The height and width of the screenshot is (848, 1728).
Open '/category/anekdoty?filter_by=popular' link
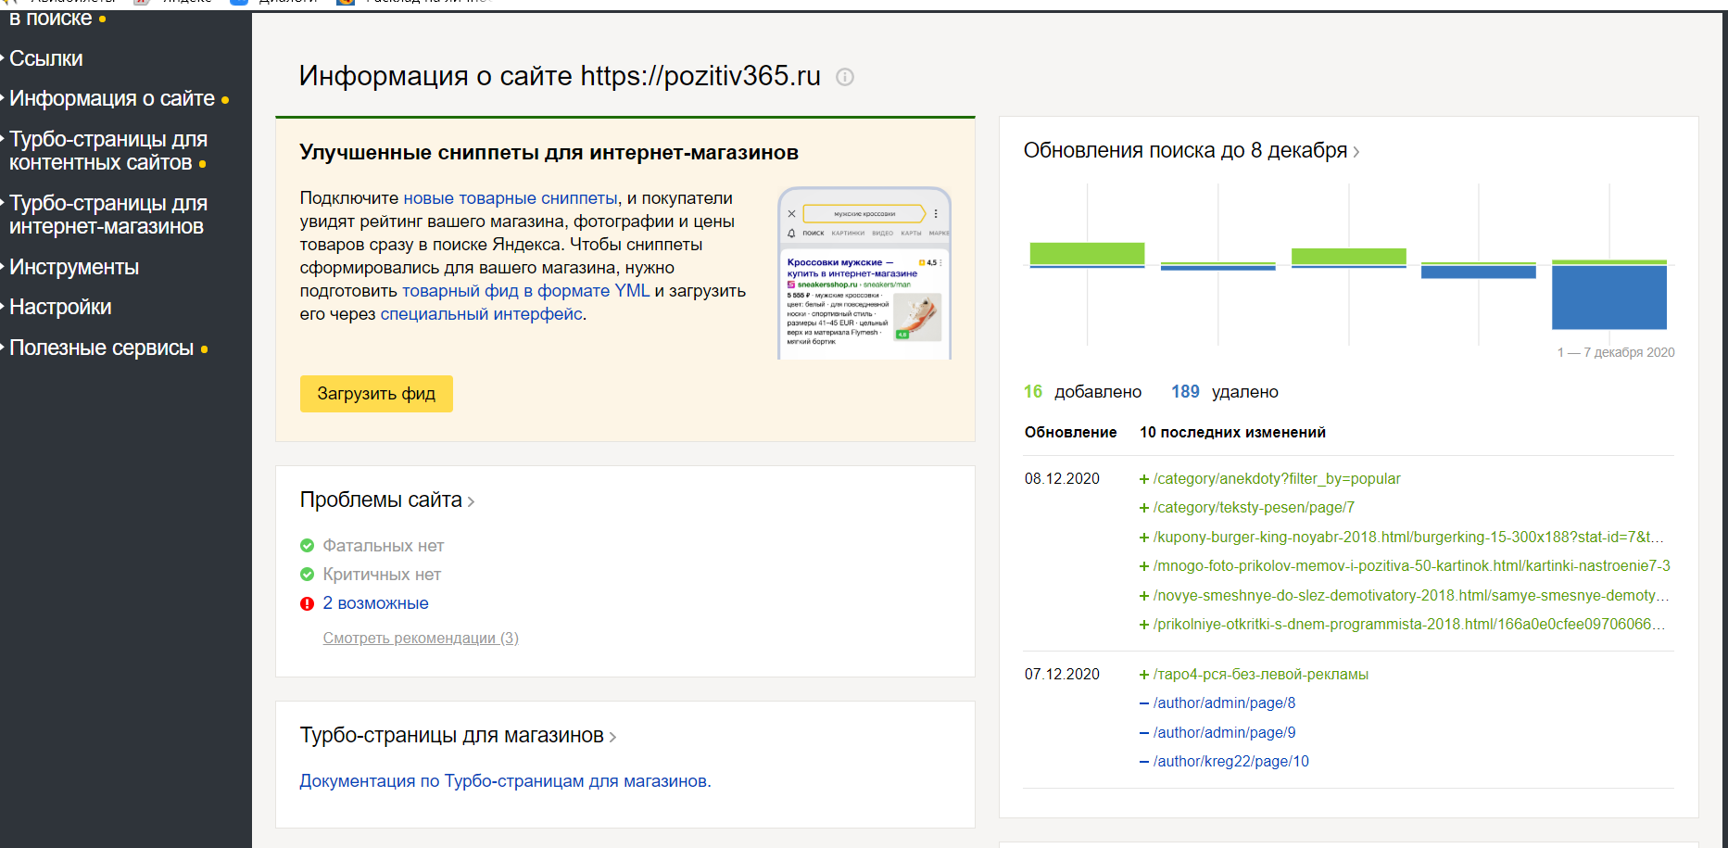[x=1277, y=479]
